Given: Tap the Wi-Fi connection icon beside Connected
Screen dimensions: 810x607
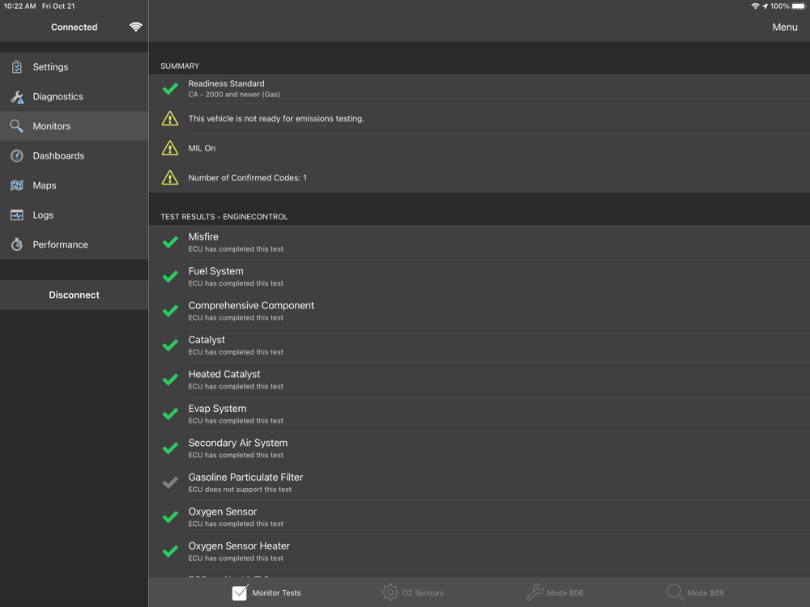Looking at the screenshot, I should pos(135,27).
